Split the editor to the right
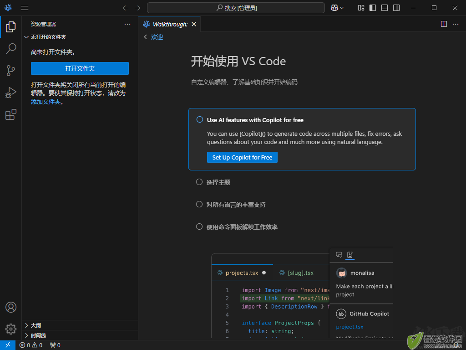Screen dimensions: 466x350 444,24
